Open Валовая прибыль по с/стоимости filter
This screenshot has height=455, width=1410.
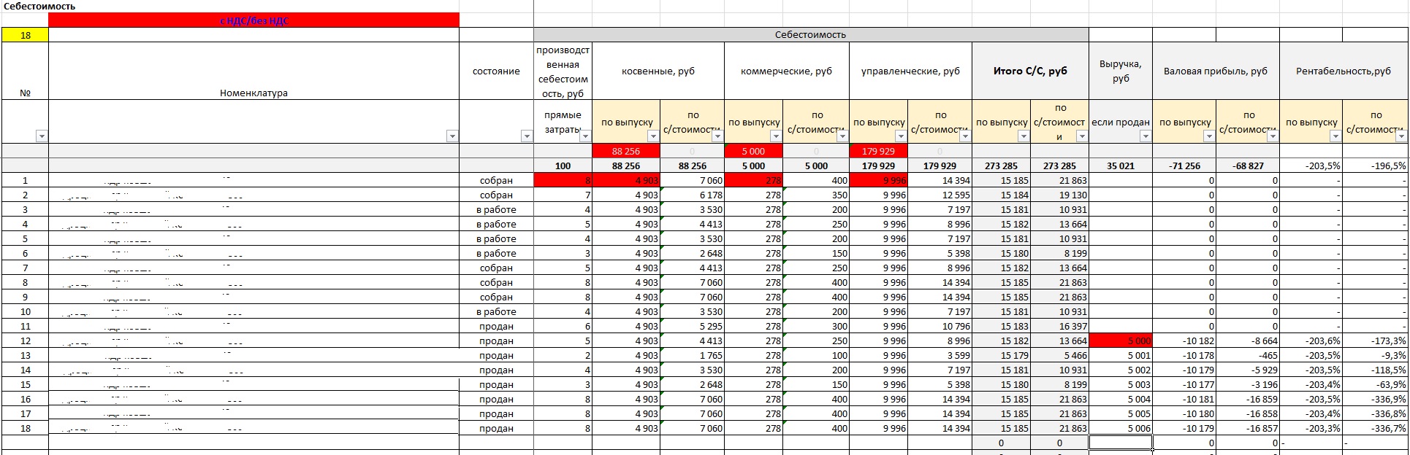(1272, 136)
